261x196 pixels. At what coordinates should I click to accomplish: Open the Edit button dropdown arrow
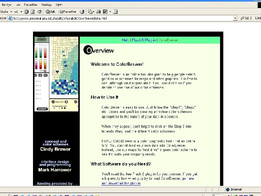tap(110, 12)
